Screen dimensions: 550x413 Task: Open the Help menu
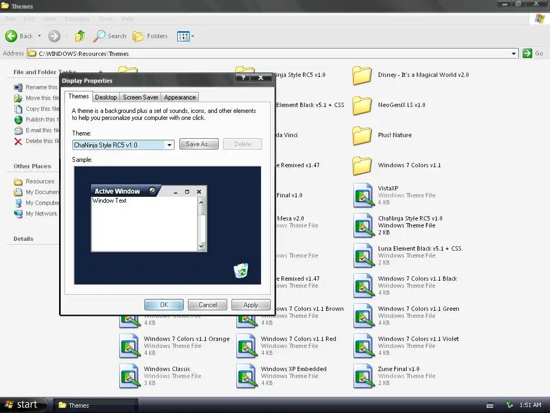point(127,19)
